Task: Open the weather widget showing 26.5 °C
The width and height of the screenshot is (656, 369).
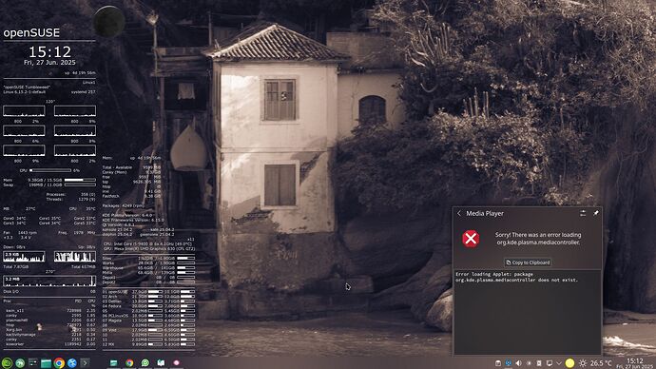Action: [x=595, y=363]
